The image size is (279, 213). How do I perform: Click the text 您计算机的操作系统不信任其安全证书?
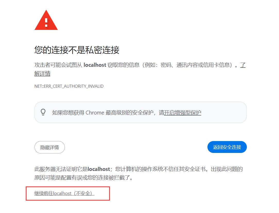pyautogui.click(x=160, y=169)
